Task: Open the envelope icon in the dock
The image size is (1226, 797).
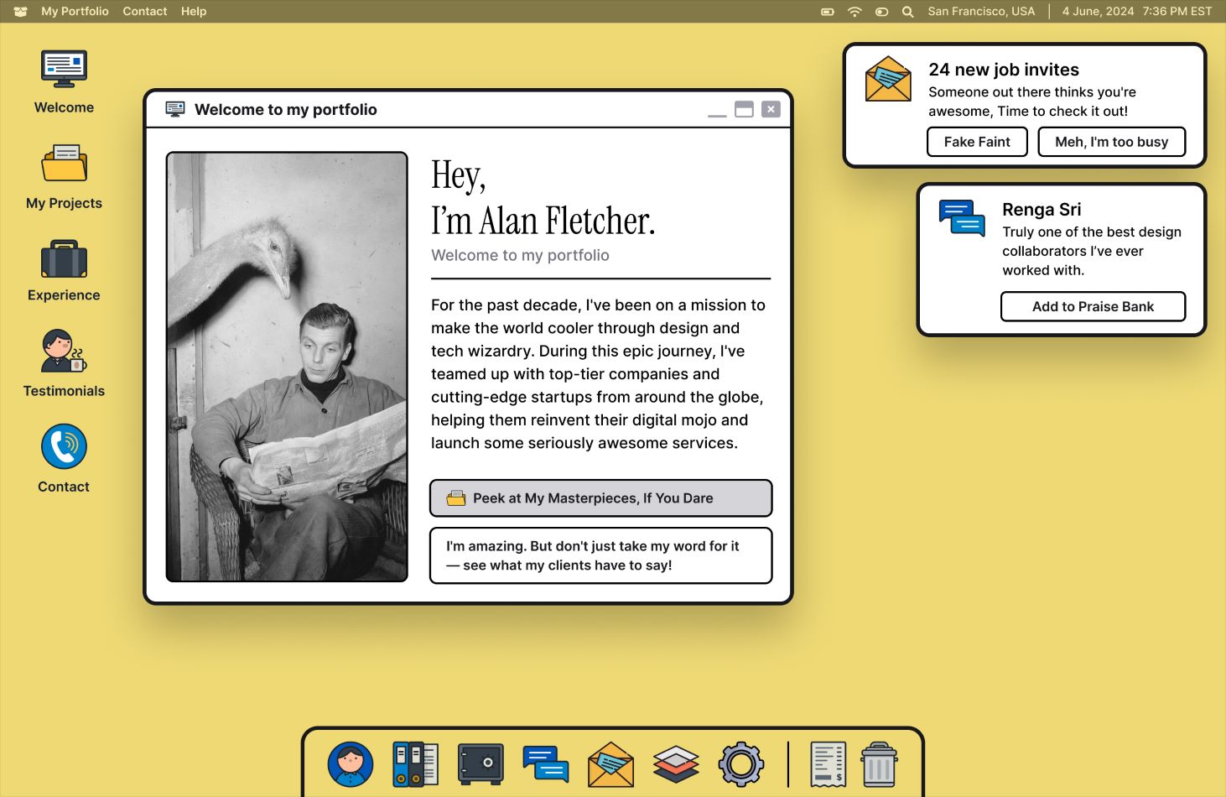Action: tap(610, 764)
